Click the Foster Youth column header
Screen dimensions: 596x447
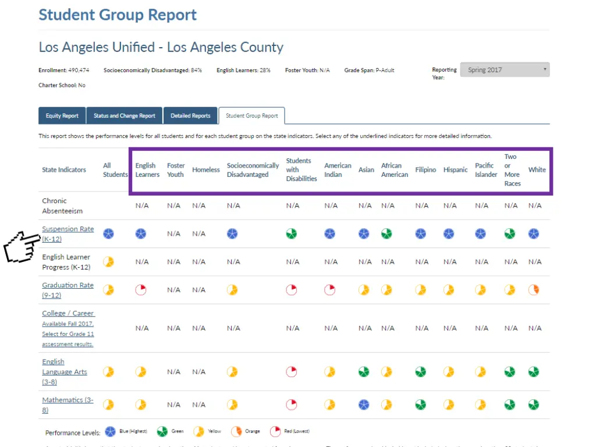(x=176, y=170)
